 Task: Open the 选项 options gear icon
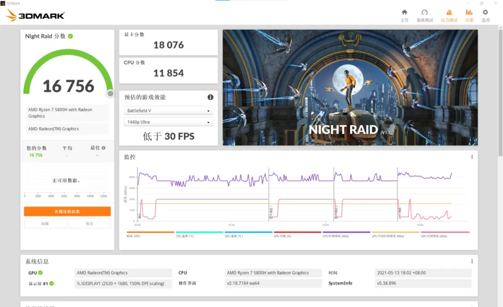[x=485, y=13]
